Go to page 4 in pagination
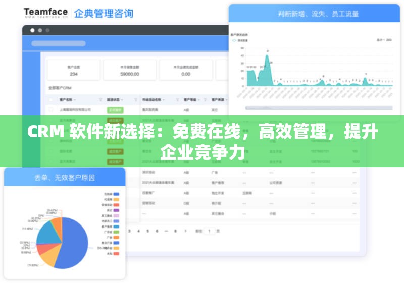404x283 pixels. (138, 231)
